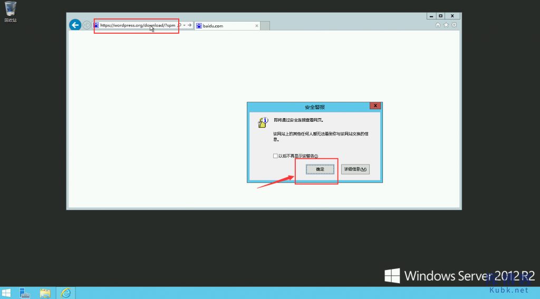540x299 pixels.
Task: Click the search magnifier in address bar
Action: pos(179,25)
